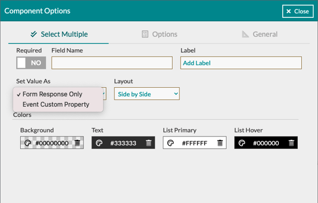Remove List Primary color via trash icon
318x203 pixels.
point(220,143)
